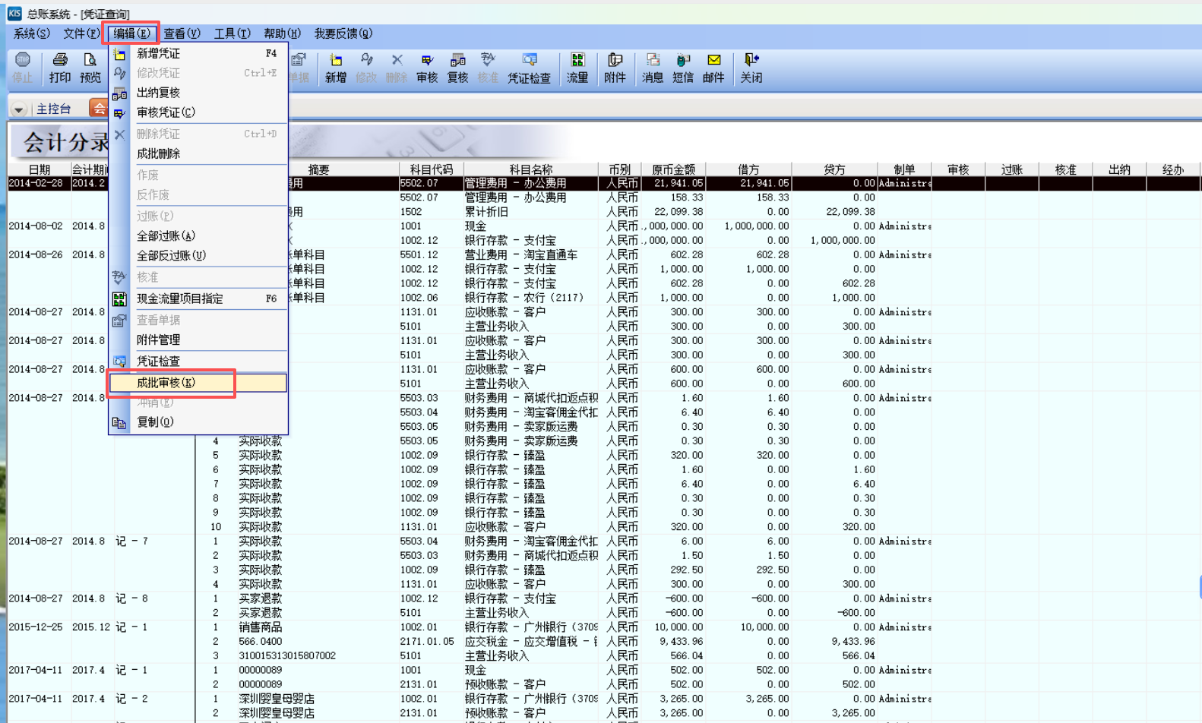Screen dimensions: 1202x723
Task: Click the 预览 (Preview) toolbar icon
Action: [90, 67]
